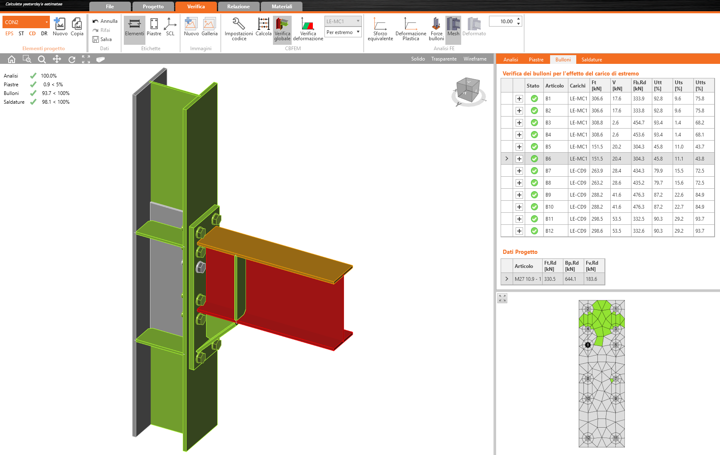
Task: Open the Relazione tab
Action: (x=238, y=7)
